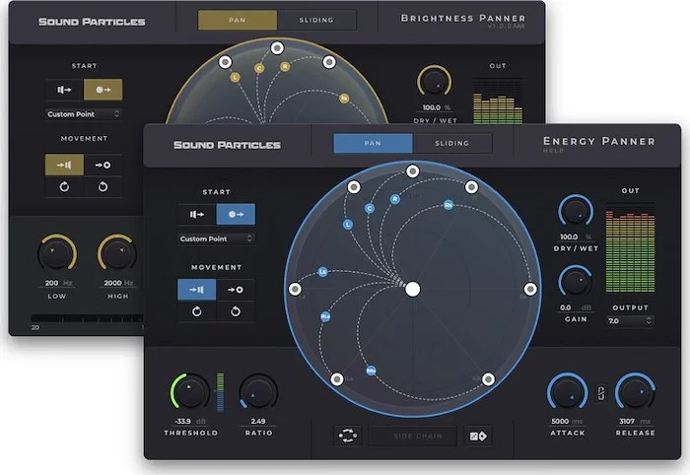The image size is (690, 475).
Task: Switch to Sliding tab in Brightness Panner
Action: coord(316,20)
